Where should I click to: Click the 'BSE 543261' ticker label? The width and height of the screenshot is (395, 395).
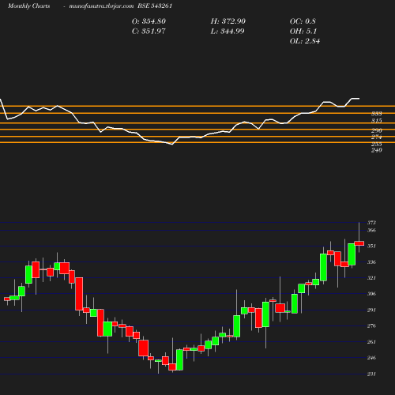(x=155, y=6)
